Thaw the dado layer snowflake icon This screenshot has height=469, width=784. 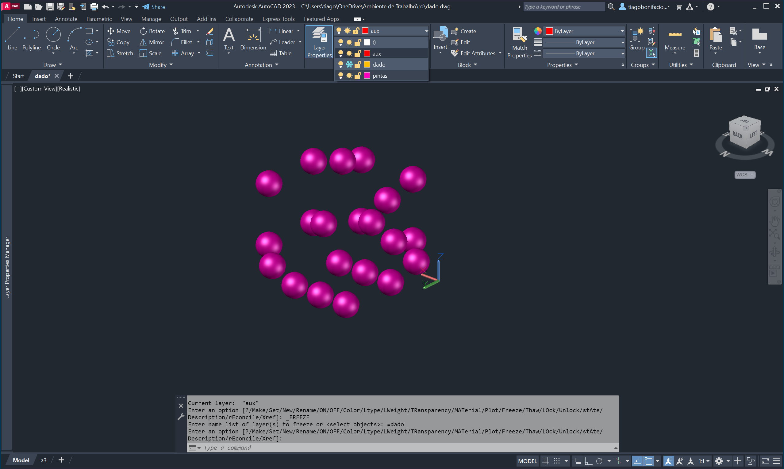pos(349,64)
